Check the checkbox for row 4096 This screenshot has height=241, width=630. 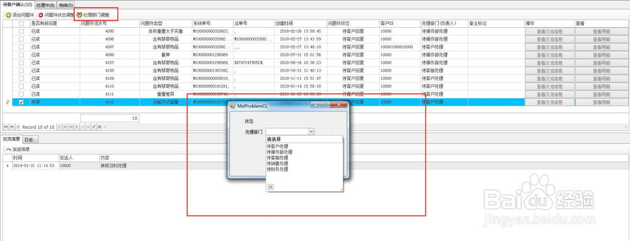[x=21, y=39]
